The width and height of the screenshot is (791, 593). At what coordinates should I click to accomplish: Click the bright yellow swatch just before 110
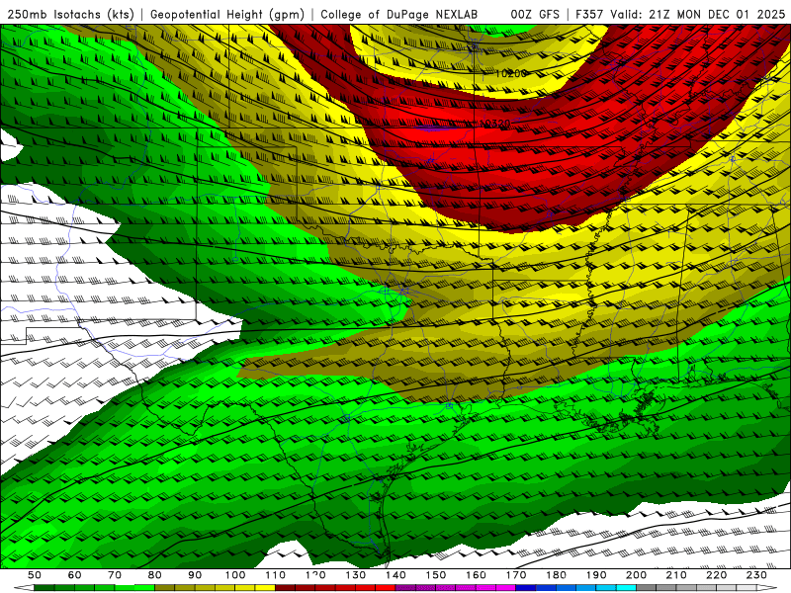(x=265, y=587)
